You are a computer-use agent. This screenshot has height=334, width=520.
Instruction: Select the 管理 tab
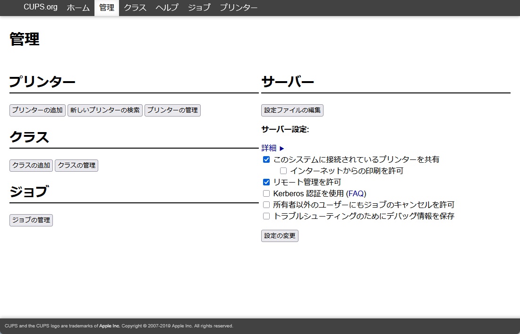(107, 8)
